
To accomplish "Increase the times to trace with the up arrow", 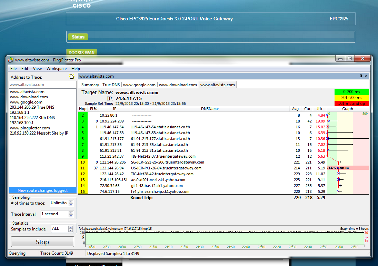I will point(71,201).
